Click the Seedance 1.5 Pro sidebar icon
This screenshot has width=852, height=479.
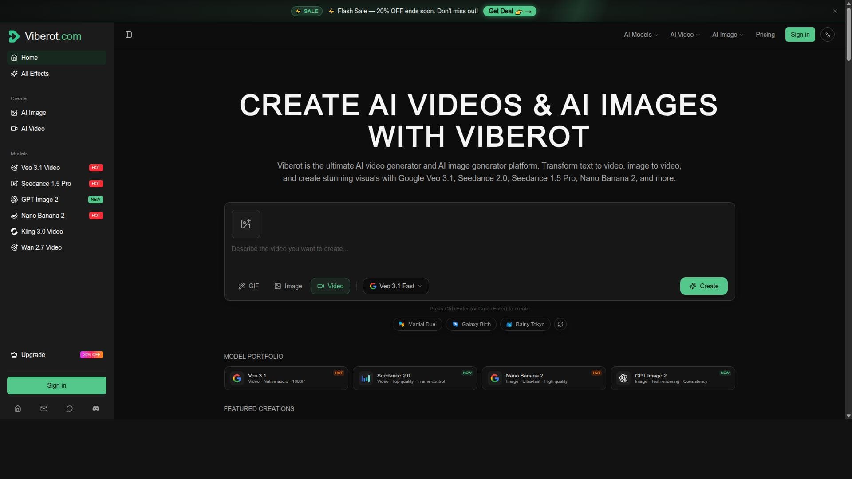click(x=14, y=184)
